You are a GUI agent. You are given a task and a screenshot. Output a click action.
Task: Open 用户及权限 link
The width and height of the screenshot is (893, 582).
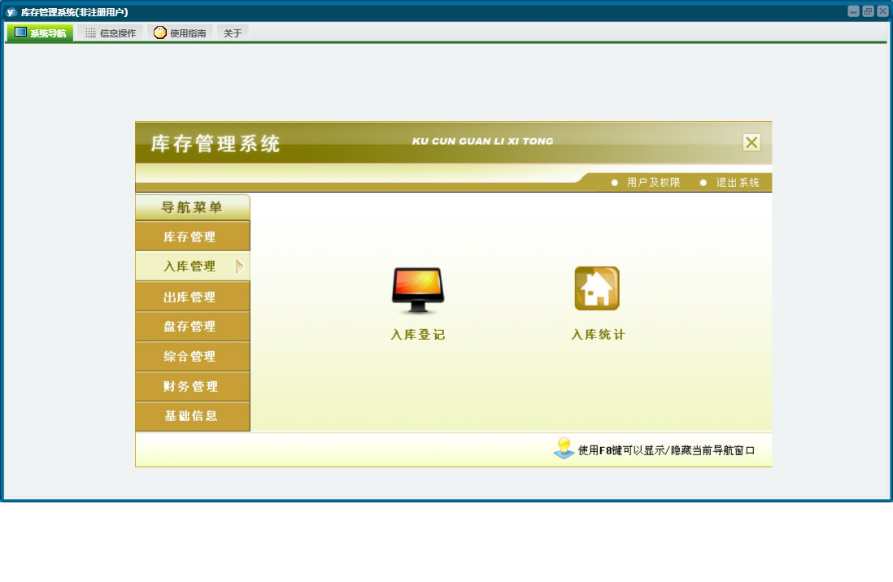click(x=653, y=182)
